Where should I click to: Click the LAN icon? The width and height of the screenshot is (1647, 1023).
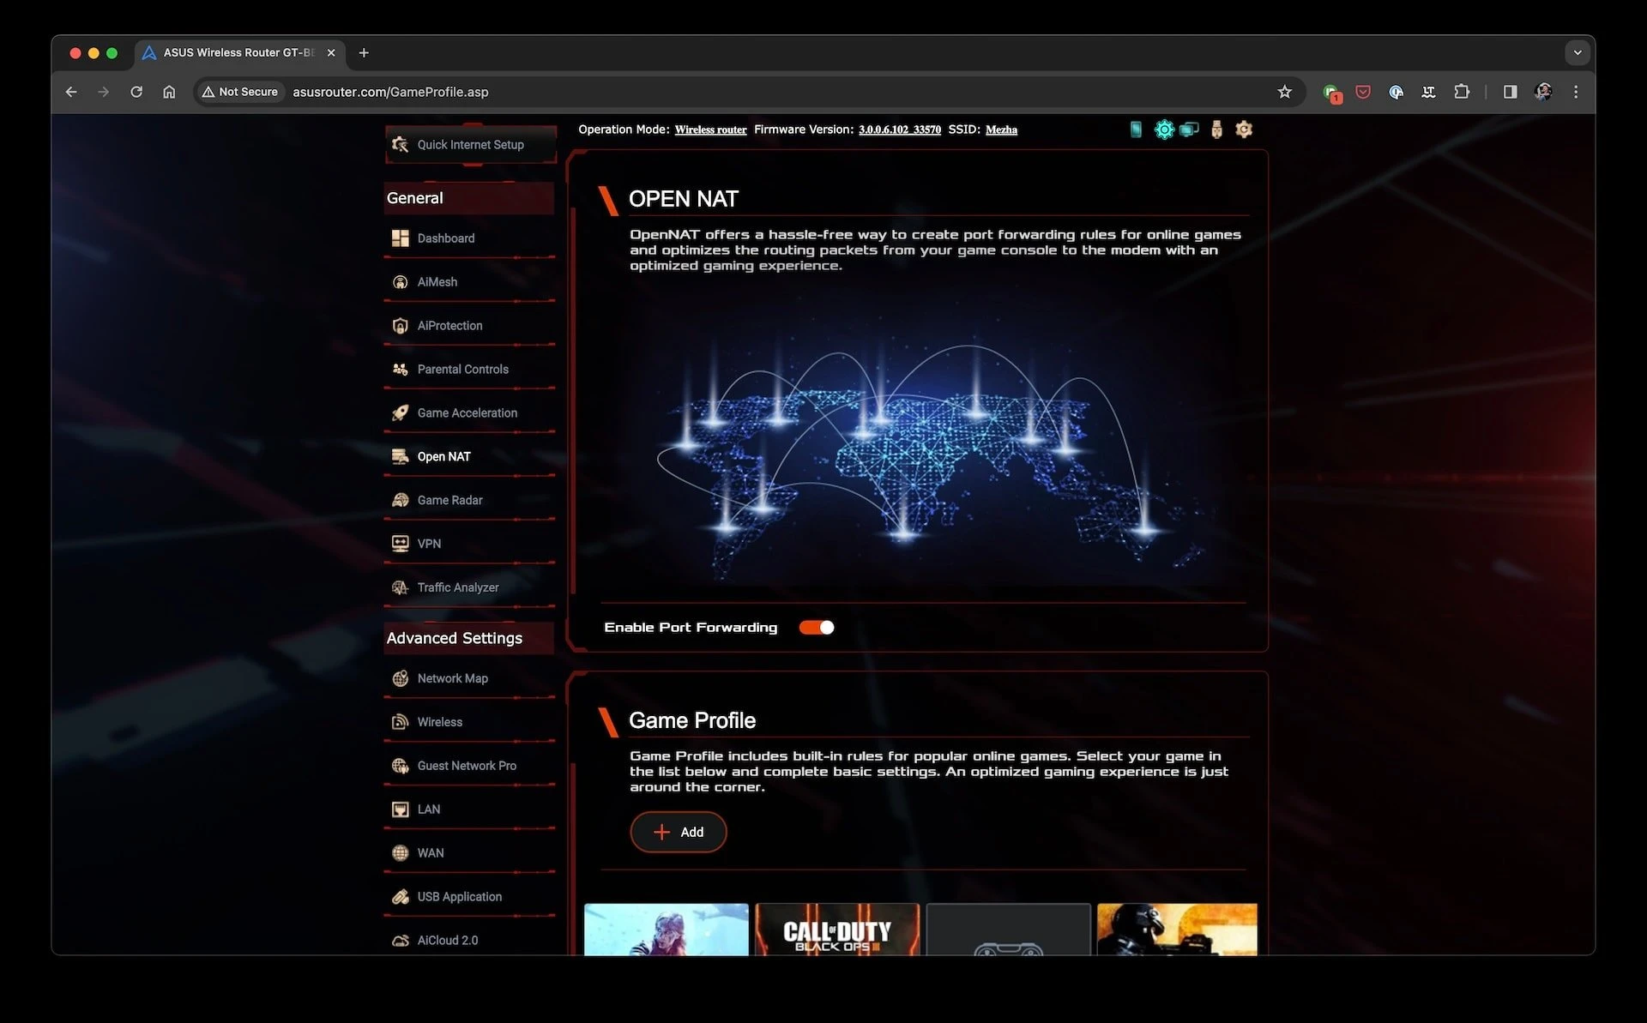[400, 809]
